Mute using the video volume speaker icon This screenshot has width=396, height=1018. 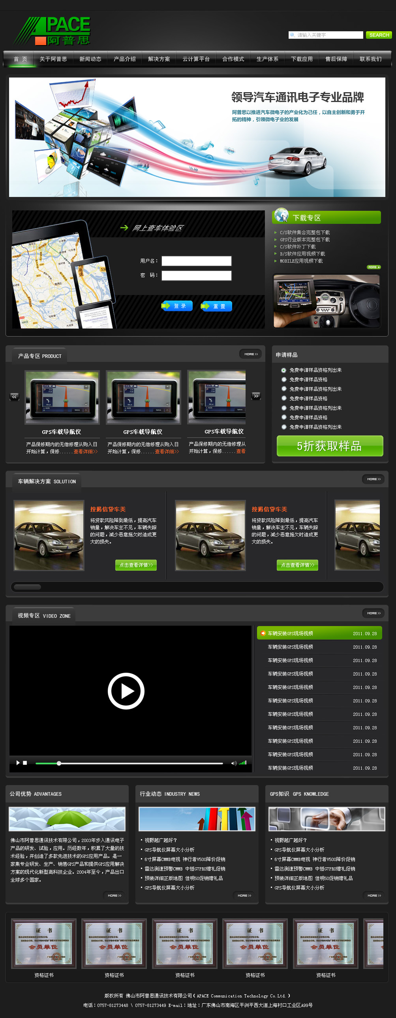point(233,763)
